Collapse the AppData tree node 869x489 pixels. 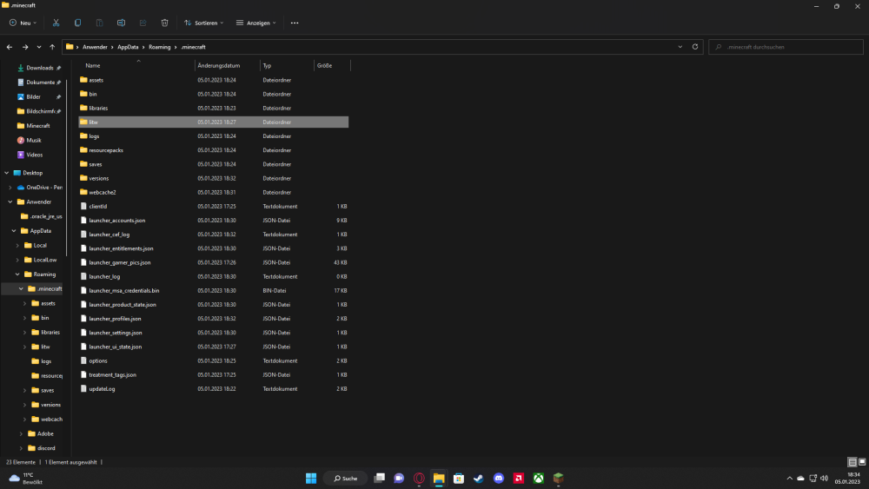(x=14, y=231)
